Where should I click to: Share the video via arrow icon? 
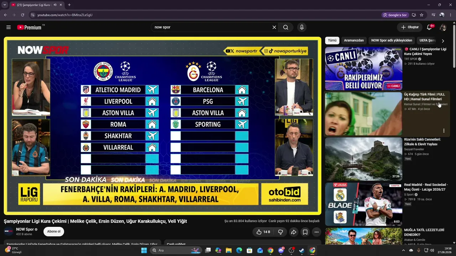[294, 232]
